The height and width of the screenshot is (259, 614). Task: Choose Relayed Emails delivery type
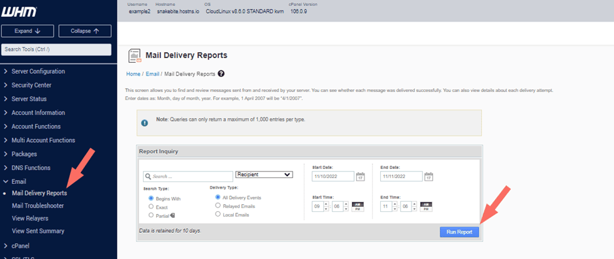[x=218, y=206]
